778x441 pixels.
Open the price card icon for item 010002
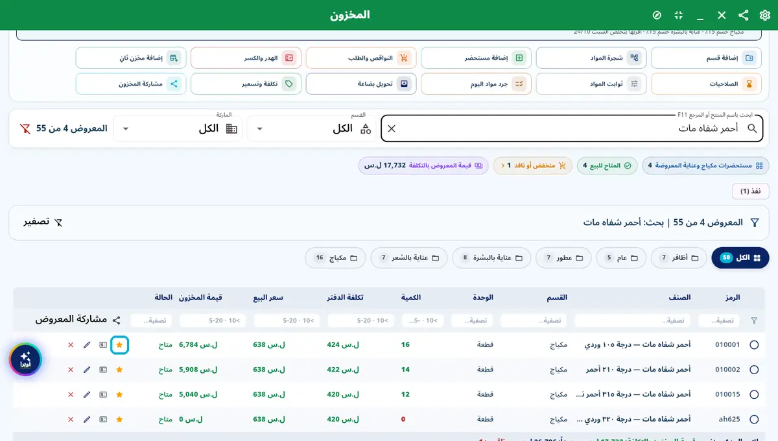tap(103, 370)
